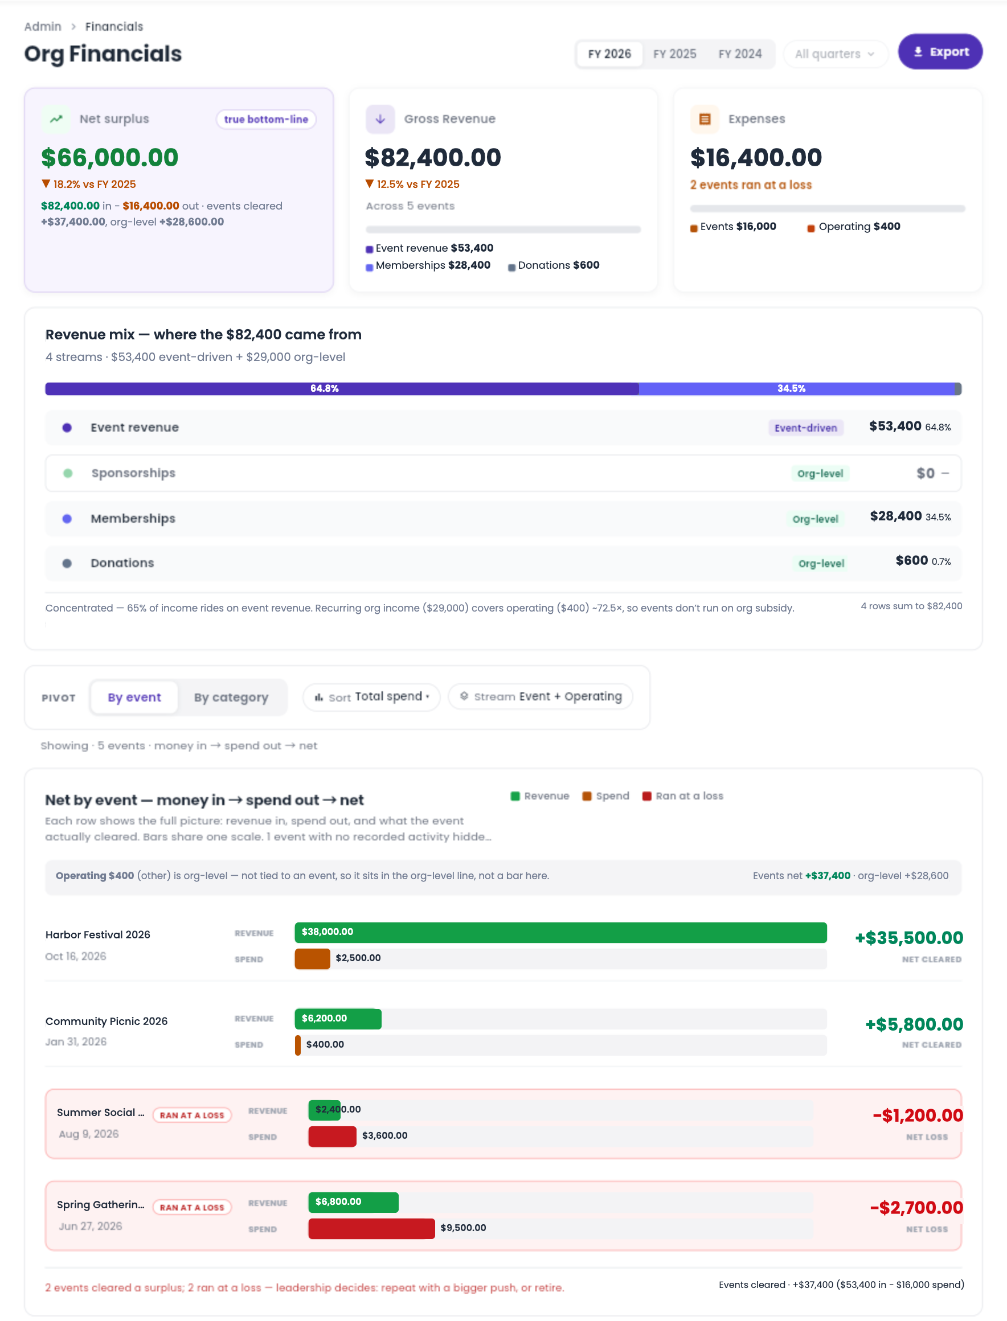Screen dimensions: 1007x1321
Task: Click the Harbor Festival $38,000.00 revenue bar
Action: 560,932
